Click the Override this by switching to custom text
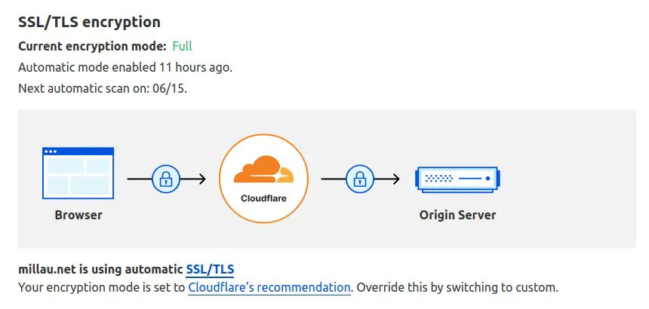The width and height of the screenshot is (649, 309). click(457, 287)
